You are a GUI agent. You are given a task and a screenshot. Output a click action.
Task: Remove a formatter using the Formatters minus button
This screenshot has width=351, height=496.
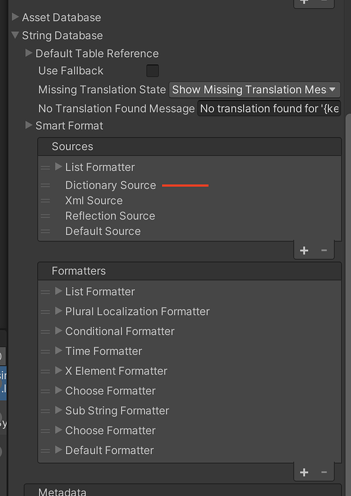click(x=324, y=472)
